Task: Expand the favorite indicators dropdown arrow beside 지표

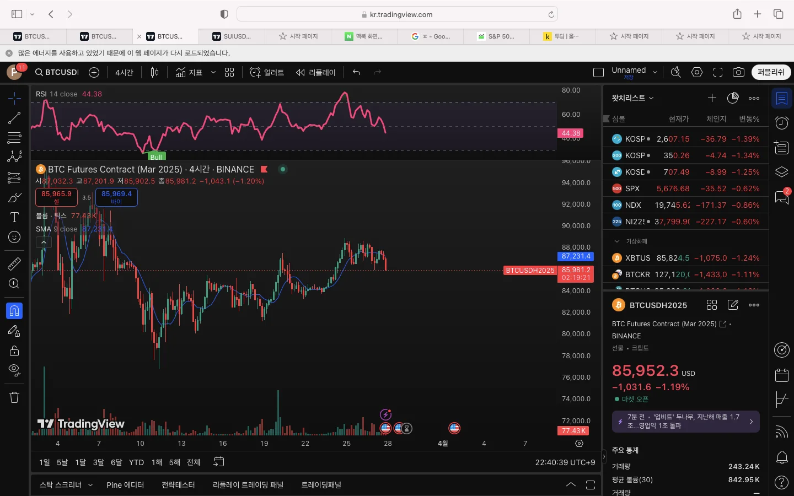Action: click(x=213, y=73)
